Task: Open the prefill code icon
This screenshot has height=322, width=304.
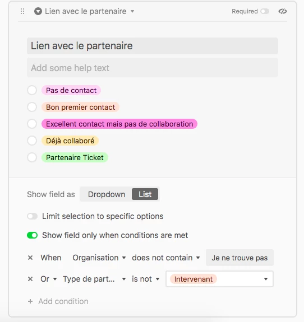Action: 283,11
